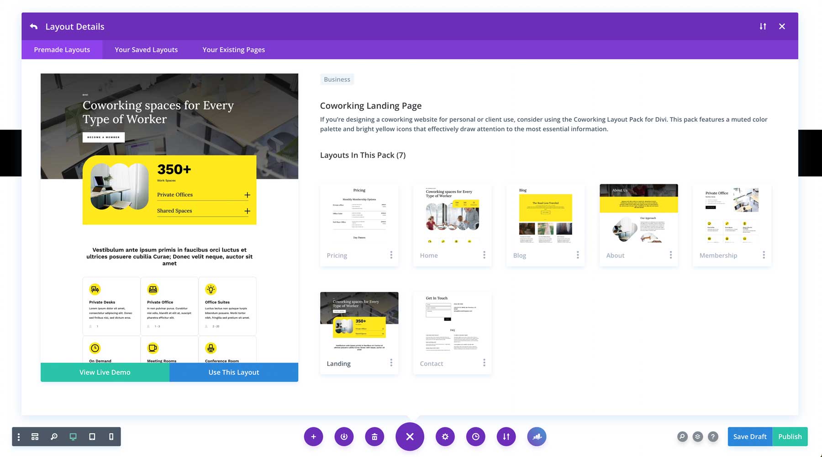Switch to wireframe view mode
The height and width of the screenshot is (457, 822).
click(35, 436)
